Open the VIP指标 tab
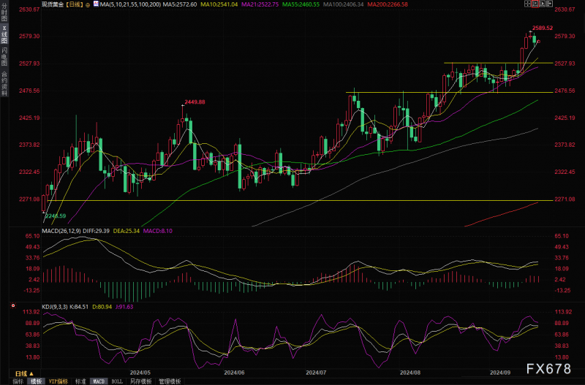Image resolution: width=585 pixels, height=385 pixels. point(58,381)
